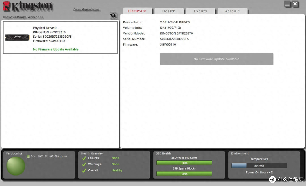Click the Kingston logo
This screenshot has height=186, width=306.
click(27, 7)
